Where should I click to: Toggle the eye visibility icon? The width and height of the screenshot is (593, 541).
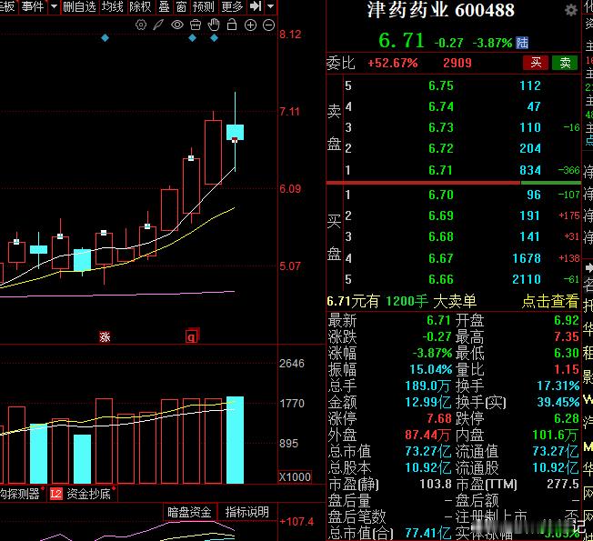(x=177, y=25)
